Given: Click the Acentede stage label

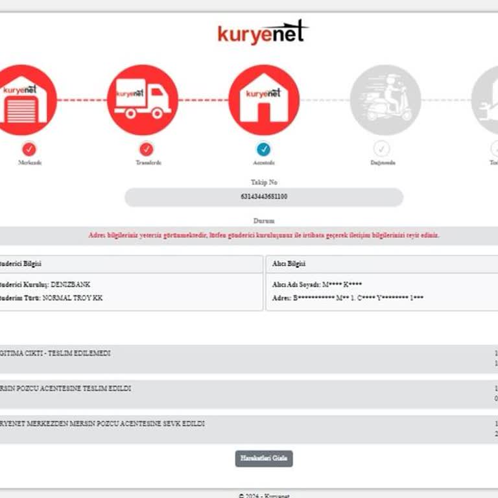Looking at the screenshot, I should pos(264,163).
